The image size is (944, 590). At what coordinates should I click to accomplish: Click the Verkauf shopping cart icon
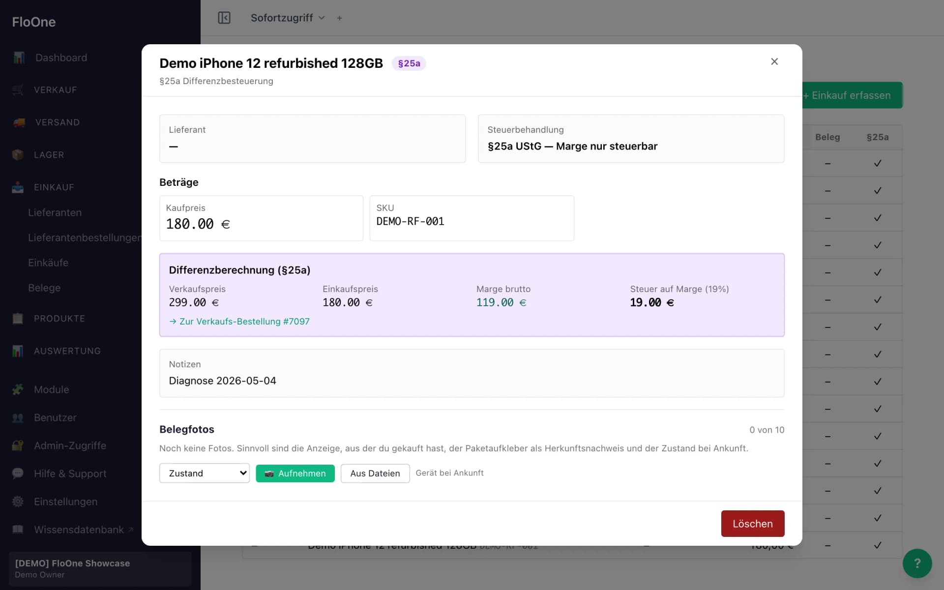point(18,90)
